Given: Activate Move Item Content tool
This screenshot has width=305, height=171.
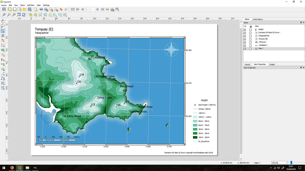Looking at the screenshot, I should (x=3, y=36).
